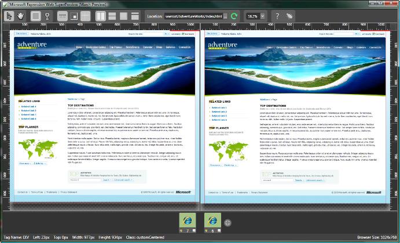Click the Location address field

click(193, 16)
